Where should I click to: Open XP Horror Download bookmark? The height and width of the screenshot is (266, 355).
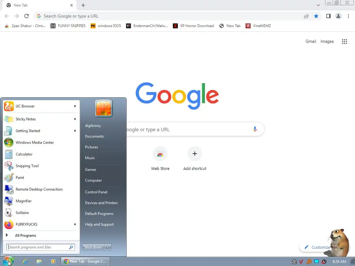(x=193, y=26)
